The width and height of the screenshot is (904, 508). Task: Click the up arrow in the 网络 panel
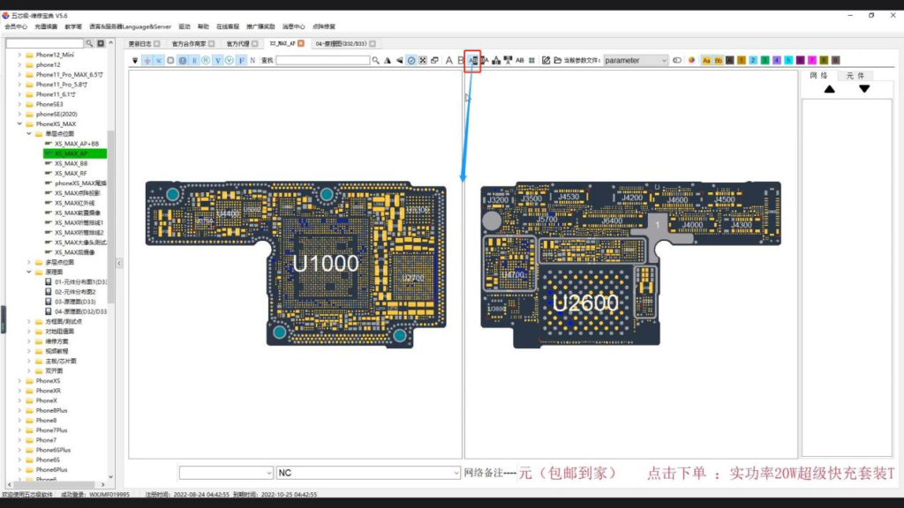829,89
